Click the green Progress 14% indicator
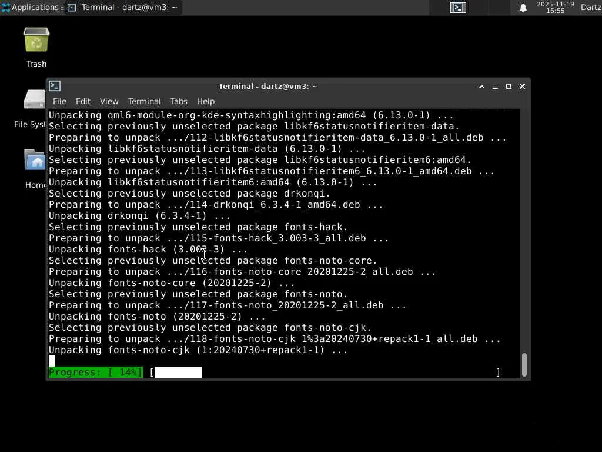This screenshot has height=452, width=602. [x=96, y=372]
